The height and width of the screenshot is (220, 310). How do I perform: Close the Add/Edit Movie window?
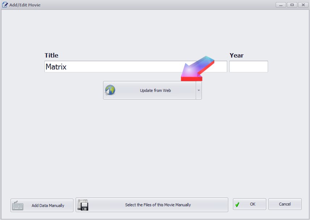[302, 5]
